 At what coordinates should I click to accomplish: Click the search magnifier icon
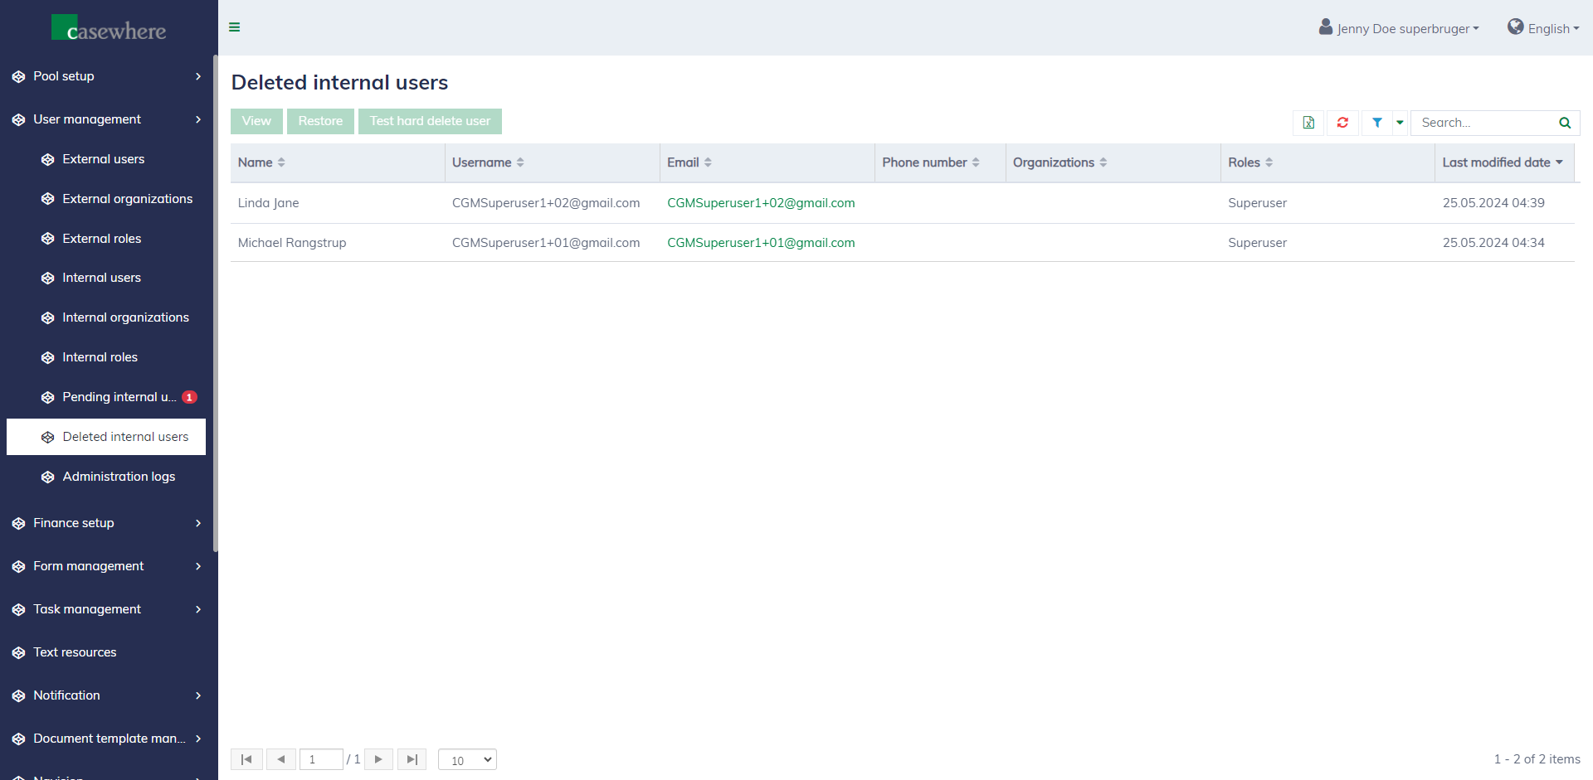click(x=1565, y=123)
